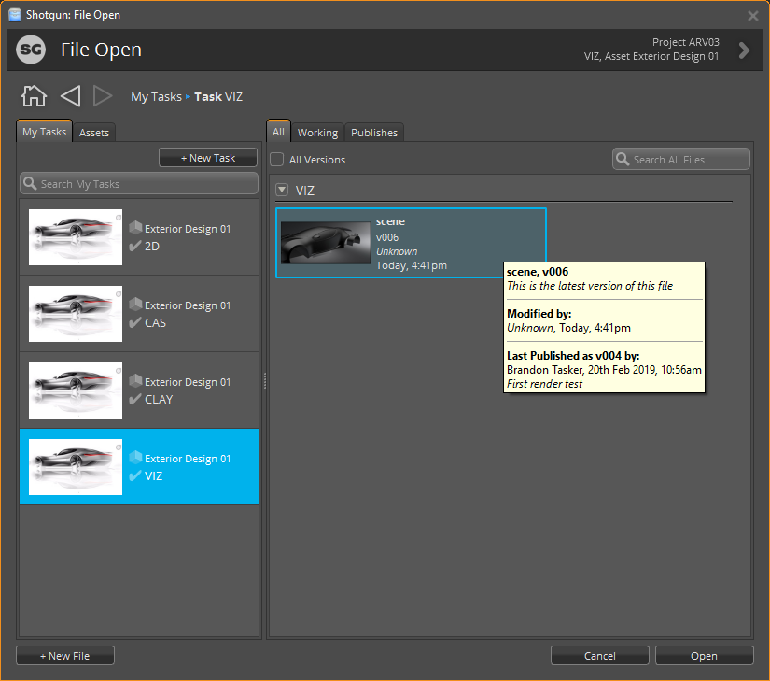
Task: Enable the All Versions checkbox
Action: pos(276,159)
